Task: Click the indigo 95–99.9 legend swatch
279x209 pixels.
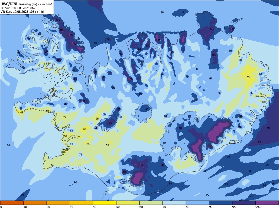Action: point(244,203)
